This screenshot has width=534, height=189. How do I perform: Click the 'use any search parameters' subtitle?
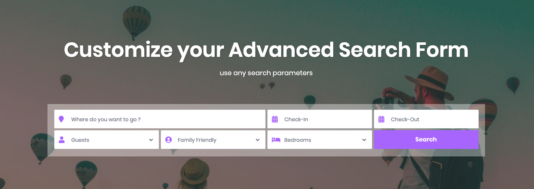pyautogui.click(x=266, y=73)
